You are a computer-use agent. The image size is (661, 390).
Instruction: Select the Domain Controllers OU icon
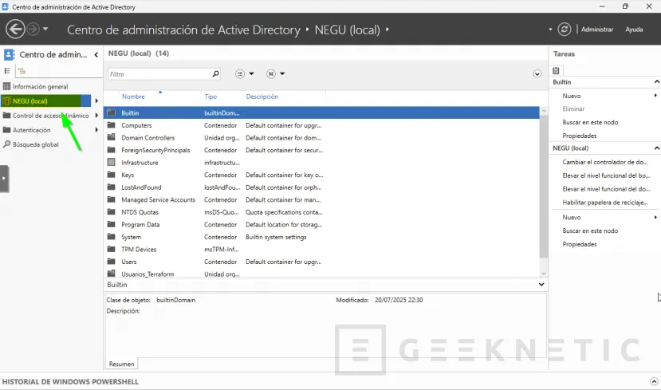click(x=112, y=137)
